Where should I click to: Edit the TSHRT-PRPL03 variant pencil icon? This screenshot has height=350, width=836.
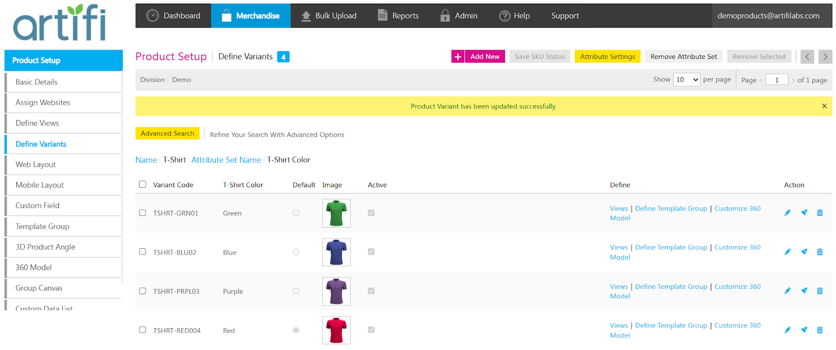[787, 291]
